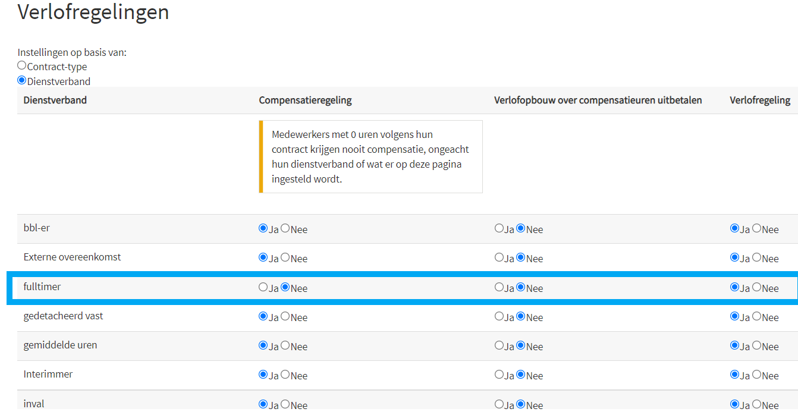Select the Contract-type radio option
This screenshot has height=415, width=798.
click(22, 66)
